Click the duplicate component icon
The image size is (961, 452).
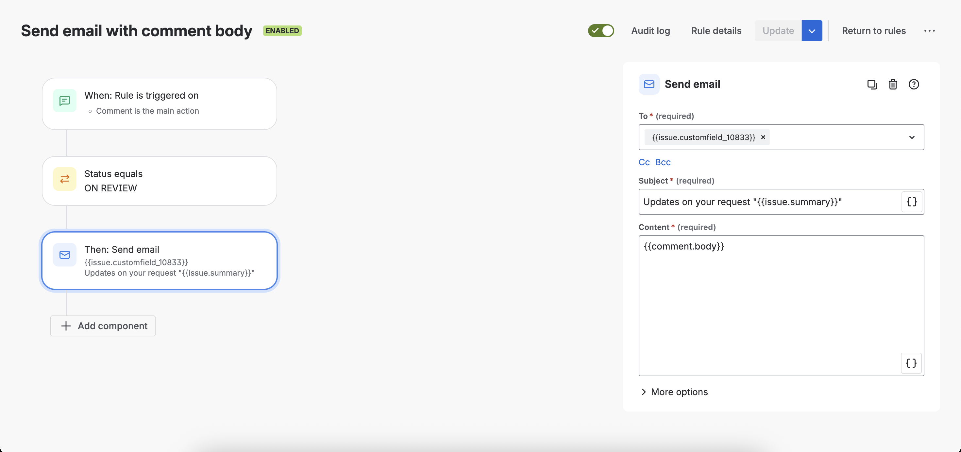click(872, 84)
